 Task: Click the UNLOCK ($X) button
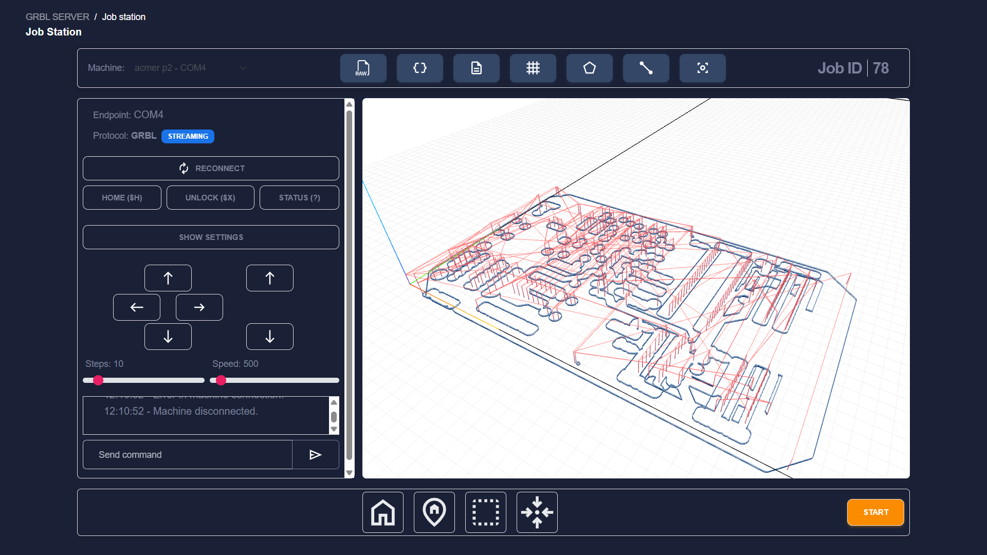pyautogui.click(x=210, y=198)
